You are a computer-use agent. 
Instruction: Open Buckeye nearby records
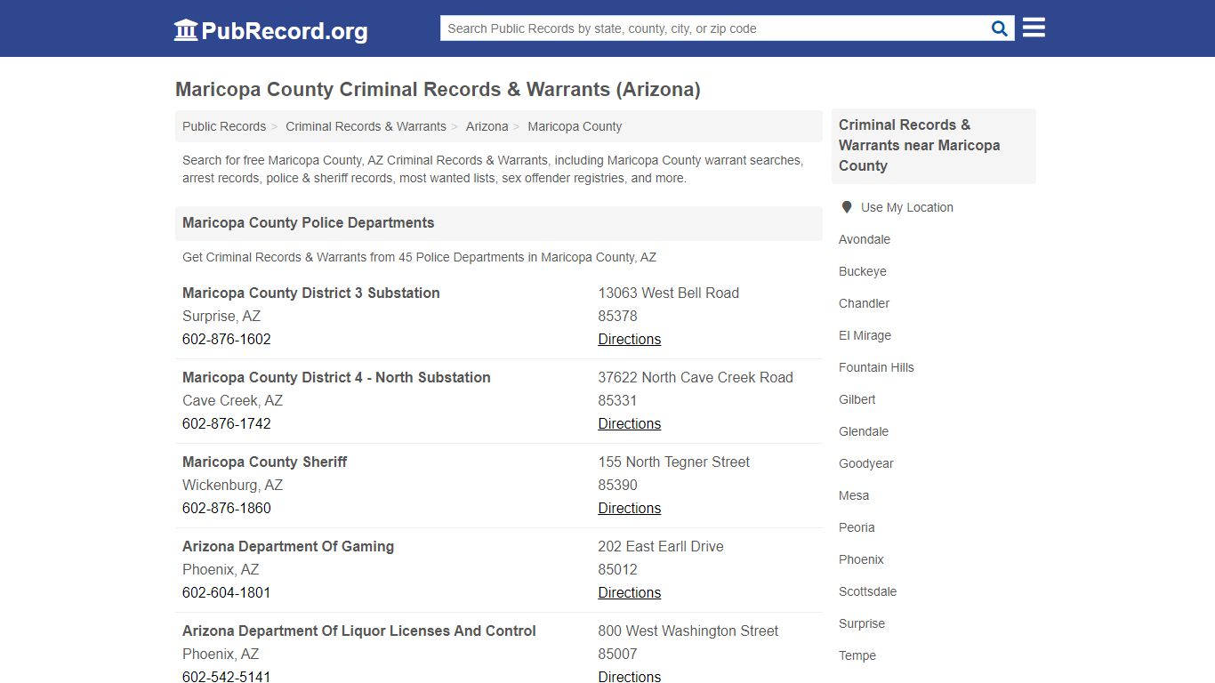pos(863,271)
